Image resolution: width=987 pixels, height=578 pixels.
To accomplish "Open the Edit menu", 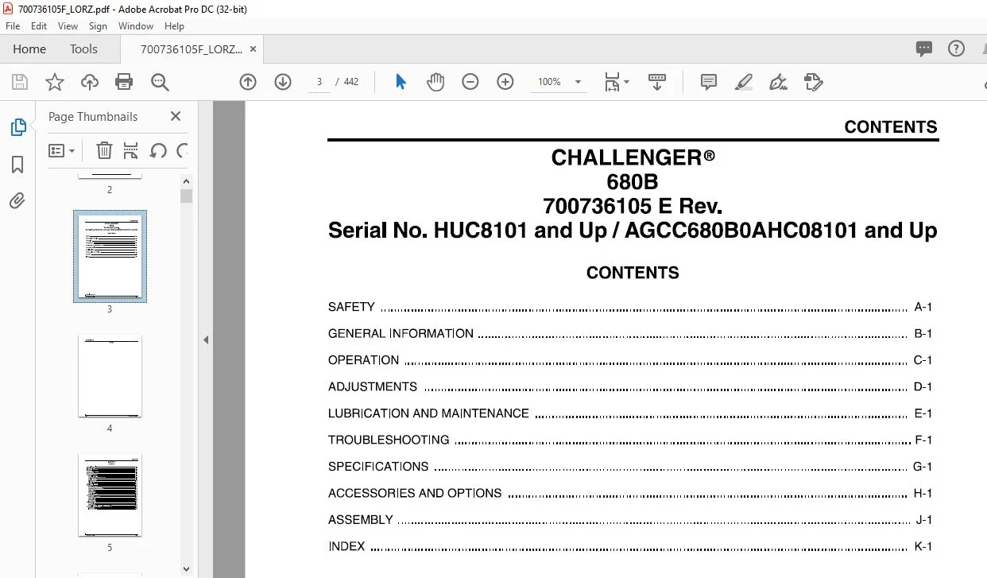I will tap(39, 26).
